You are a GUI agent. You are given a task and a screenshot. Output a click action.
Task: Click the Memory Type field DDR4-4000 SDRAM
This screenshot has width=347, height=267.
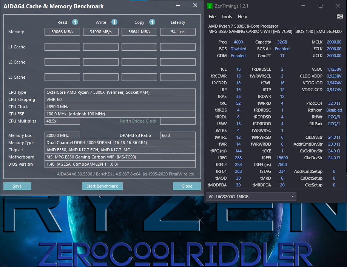tap(120, 143)
